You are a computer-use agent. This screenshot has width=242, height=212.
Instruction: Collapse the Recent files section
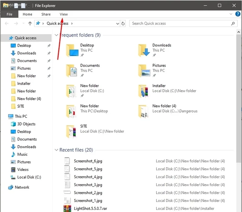[x=56, y=150]
